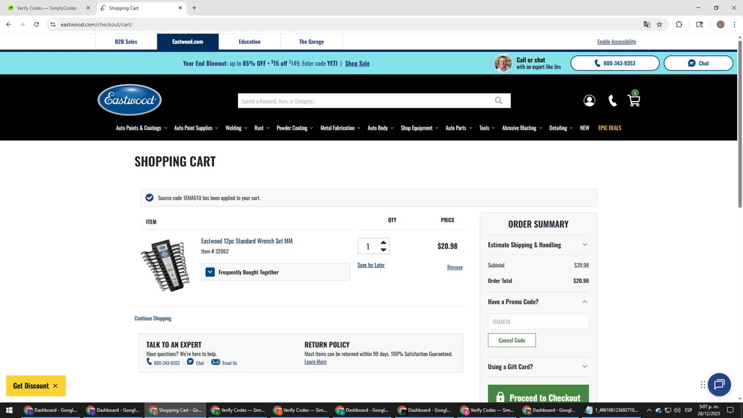Screen dimensions: 743x418
Task: Open Auto Paint Supplies menu
Action: [196, 128]
